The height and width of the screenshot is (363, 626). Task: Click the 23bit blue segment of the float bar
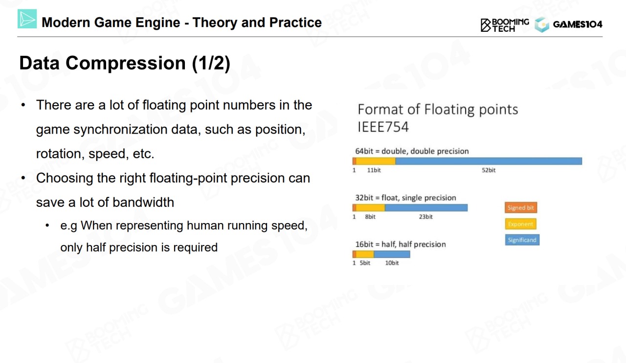(x=426, y=208)
